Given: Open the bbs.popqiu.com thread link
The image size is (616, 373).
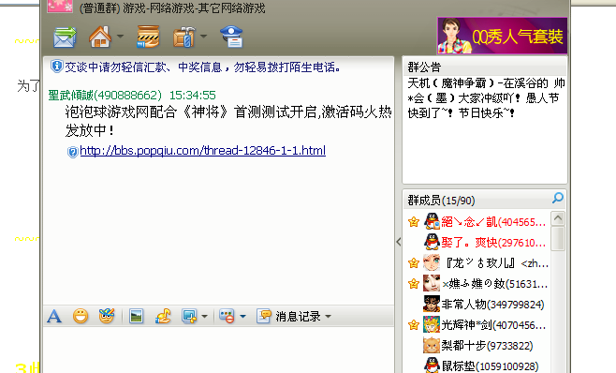Looking at the screenshot, I should pos(203,151).
